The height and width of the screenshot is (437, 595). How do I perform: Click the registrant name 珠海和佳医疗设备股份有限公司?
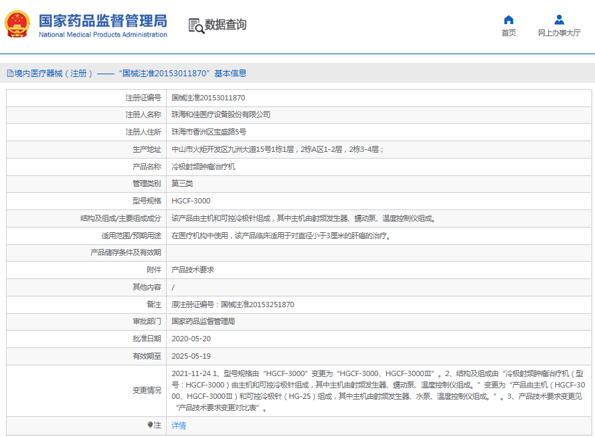(x=221, y=115)
